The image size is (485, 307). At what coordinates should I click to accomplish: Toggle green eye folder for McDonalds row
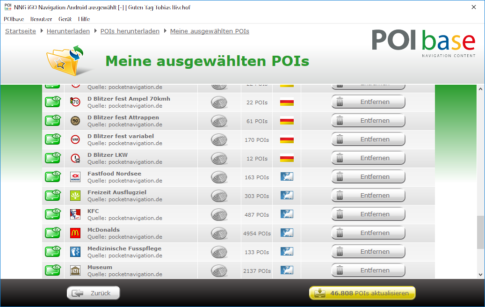click(x=53, y=233)
